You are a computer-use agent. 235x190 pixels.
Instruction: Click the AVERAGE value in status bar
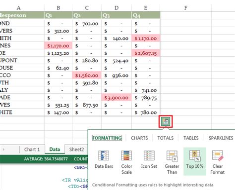[x=46, y=159]
